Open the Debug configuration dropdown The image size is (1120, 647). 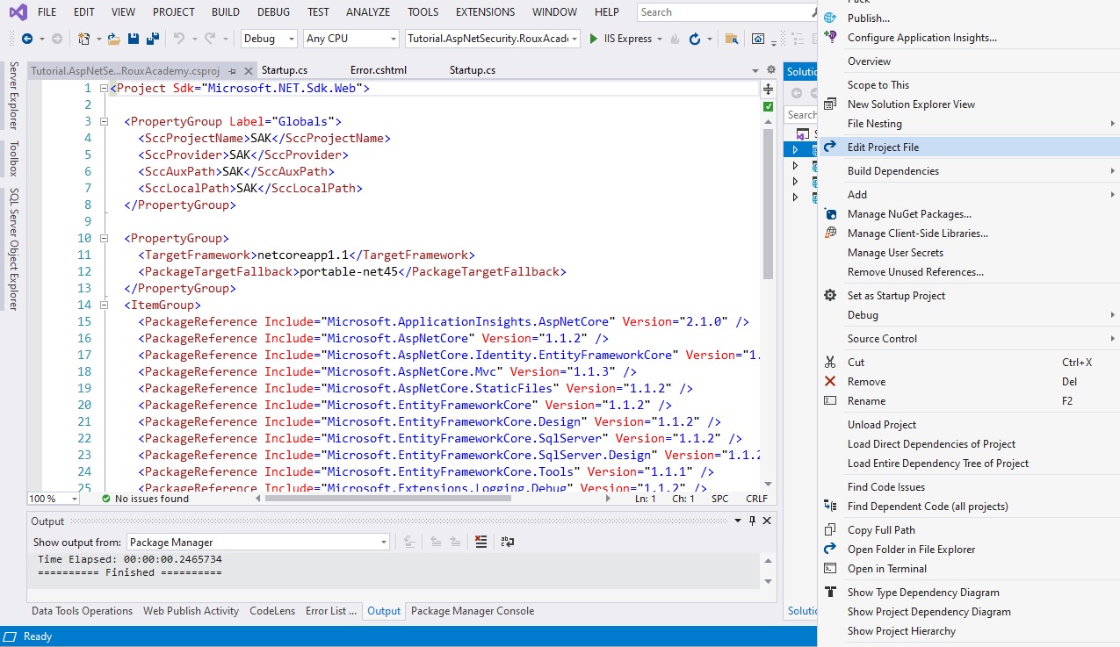pyautogui.click(x=271, y=39)
